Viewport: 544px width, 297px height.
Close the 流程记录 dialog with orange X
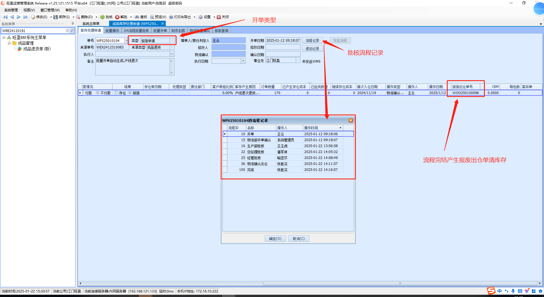351,120
